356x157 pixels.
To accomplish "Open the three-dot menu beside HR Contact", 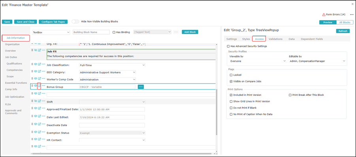I will pyautogui.click(x=43, y=139).
